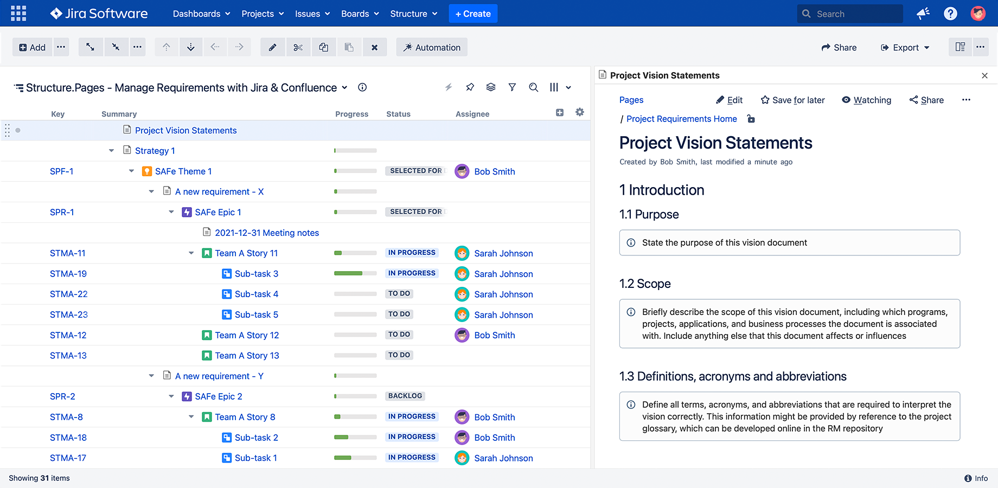998x488 pixels.
Task: Click the structure info circle icon
Action: (362, 87)
